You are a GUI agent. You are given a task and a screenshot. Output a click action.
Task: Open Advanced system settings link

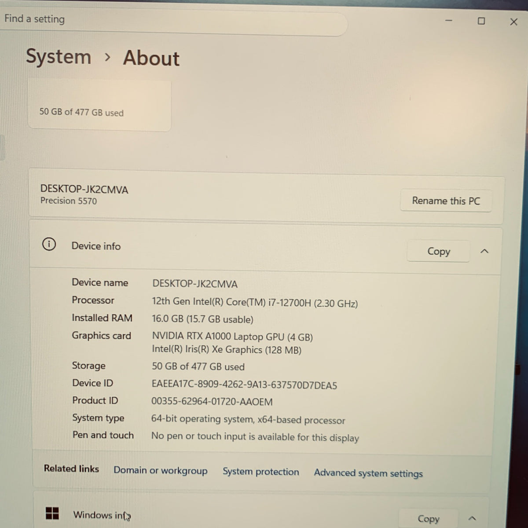coord(368,473)
